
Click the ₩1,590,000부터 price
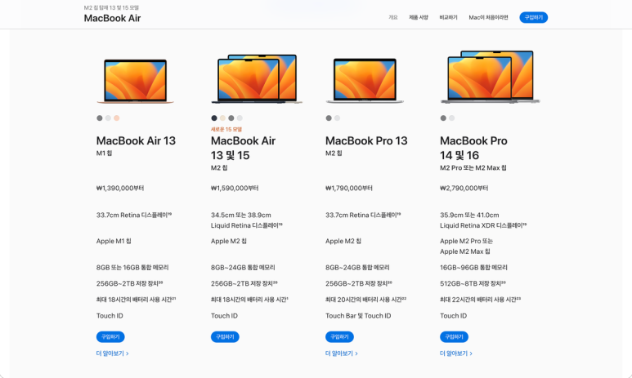[235, 188]
